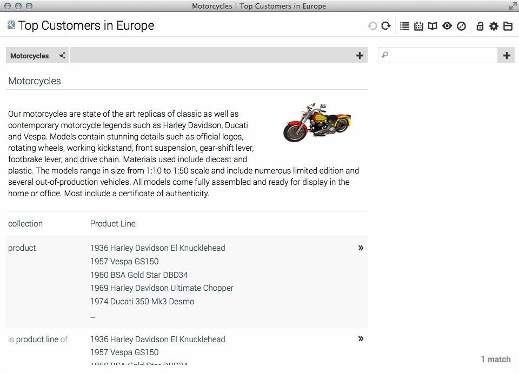519x373 pixels.
Task: Click the Motorcycles section heading
Action: pyautogui.click(x=35, y=81)
